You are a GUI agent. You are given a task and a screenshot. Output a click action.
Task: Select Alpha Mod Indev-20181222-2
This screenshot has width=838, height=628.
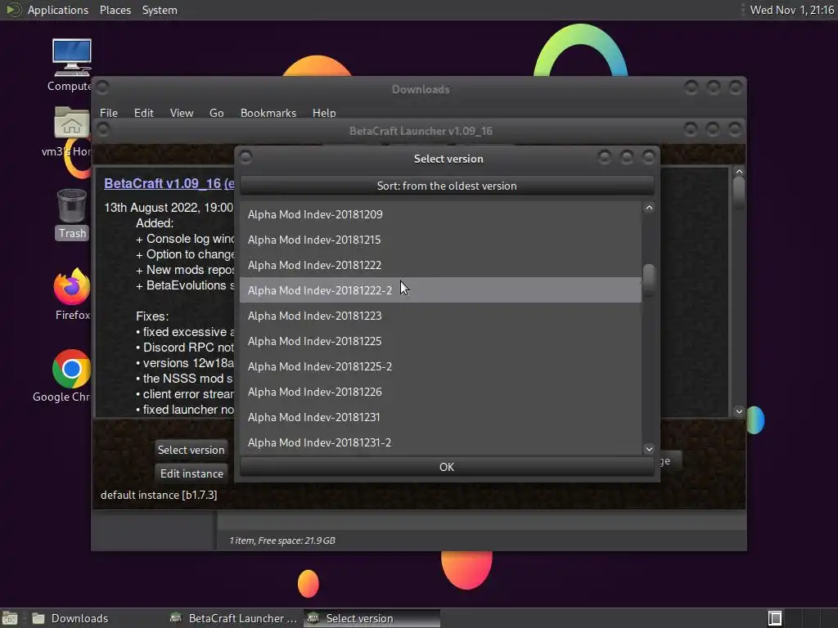(440, 290)
